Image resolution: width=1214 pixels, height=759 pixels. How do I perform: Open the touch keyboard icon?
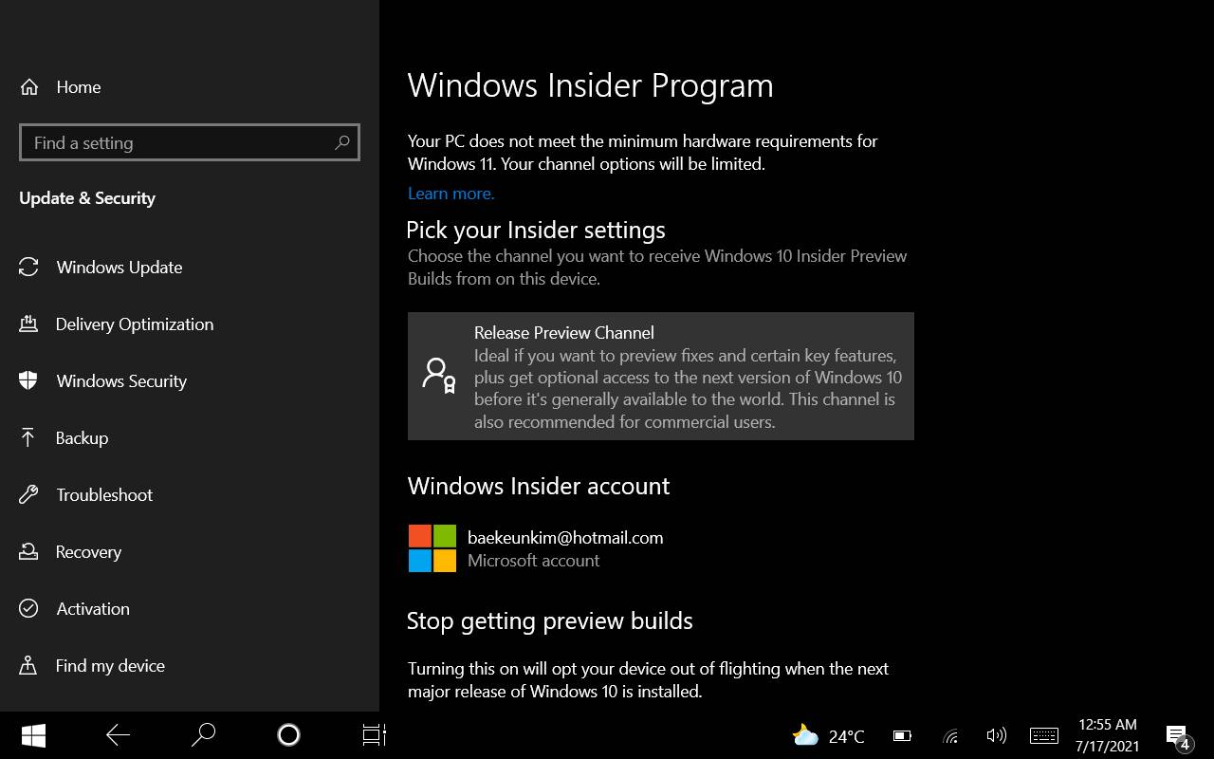click(x=1044, y=736)
